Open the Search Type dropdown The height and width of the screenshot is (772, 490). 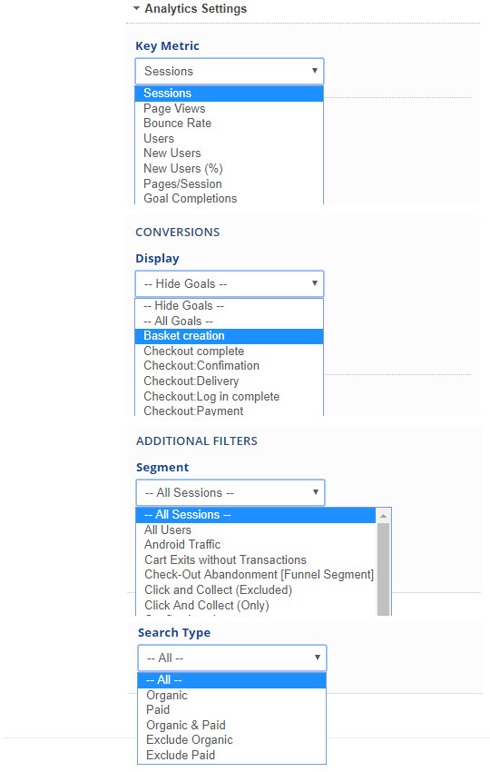tap(232, 658)
